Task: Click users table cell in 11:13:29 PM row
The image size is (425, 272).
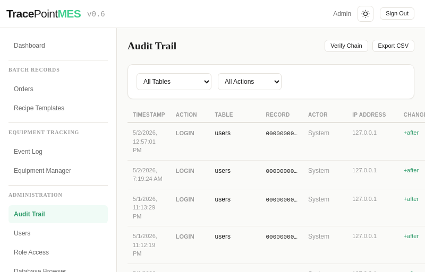Action: pos(223,199)
